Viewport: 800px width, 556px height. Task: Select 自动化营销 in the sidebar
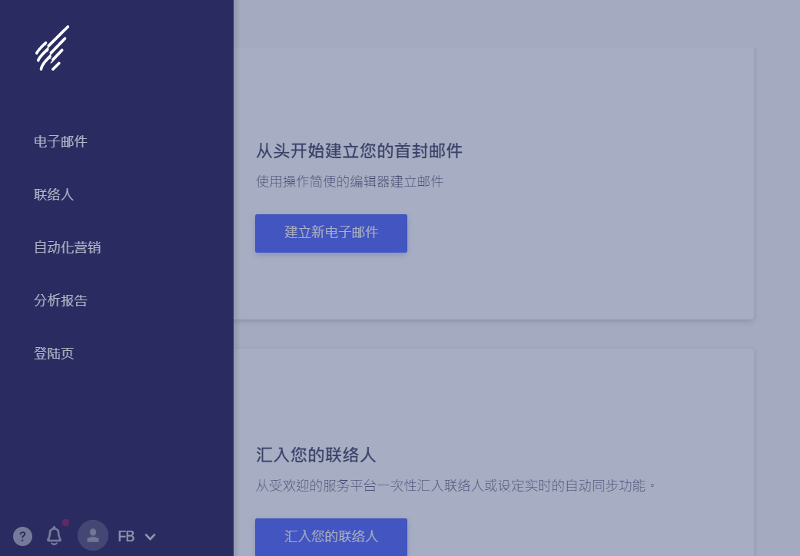point(68,247)
